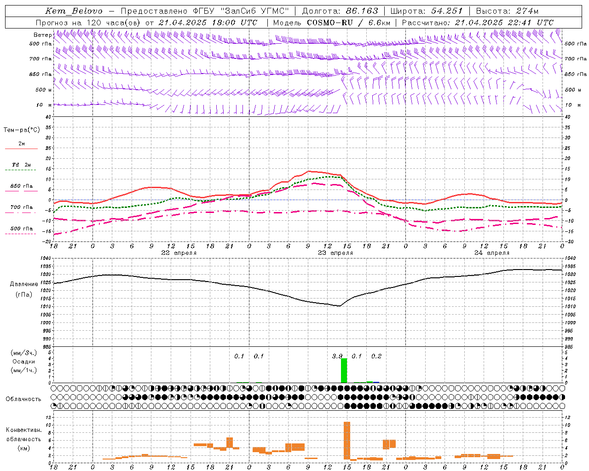
Task: Select the Высота: 274м header value
Action: click(507, 11)
